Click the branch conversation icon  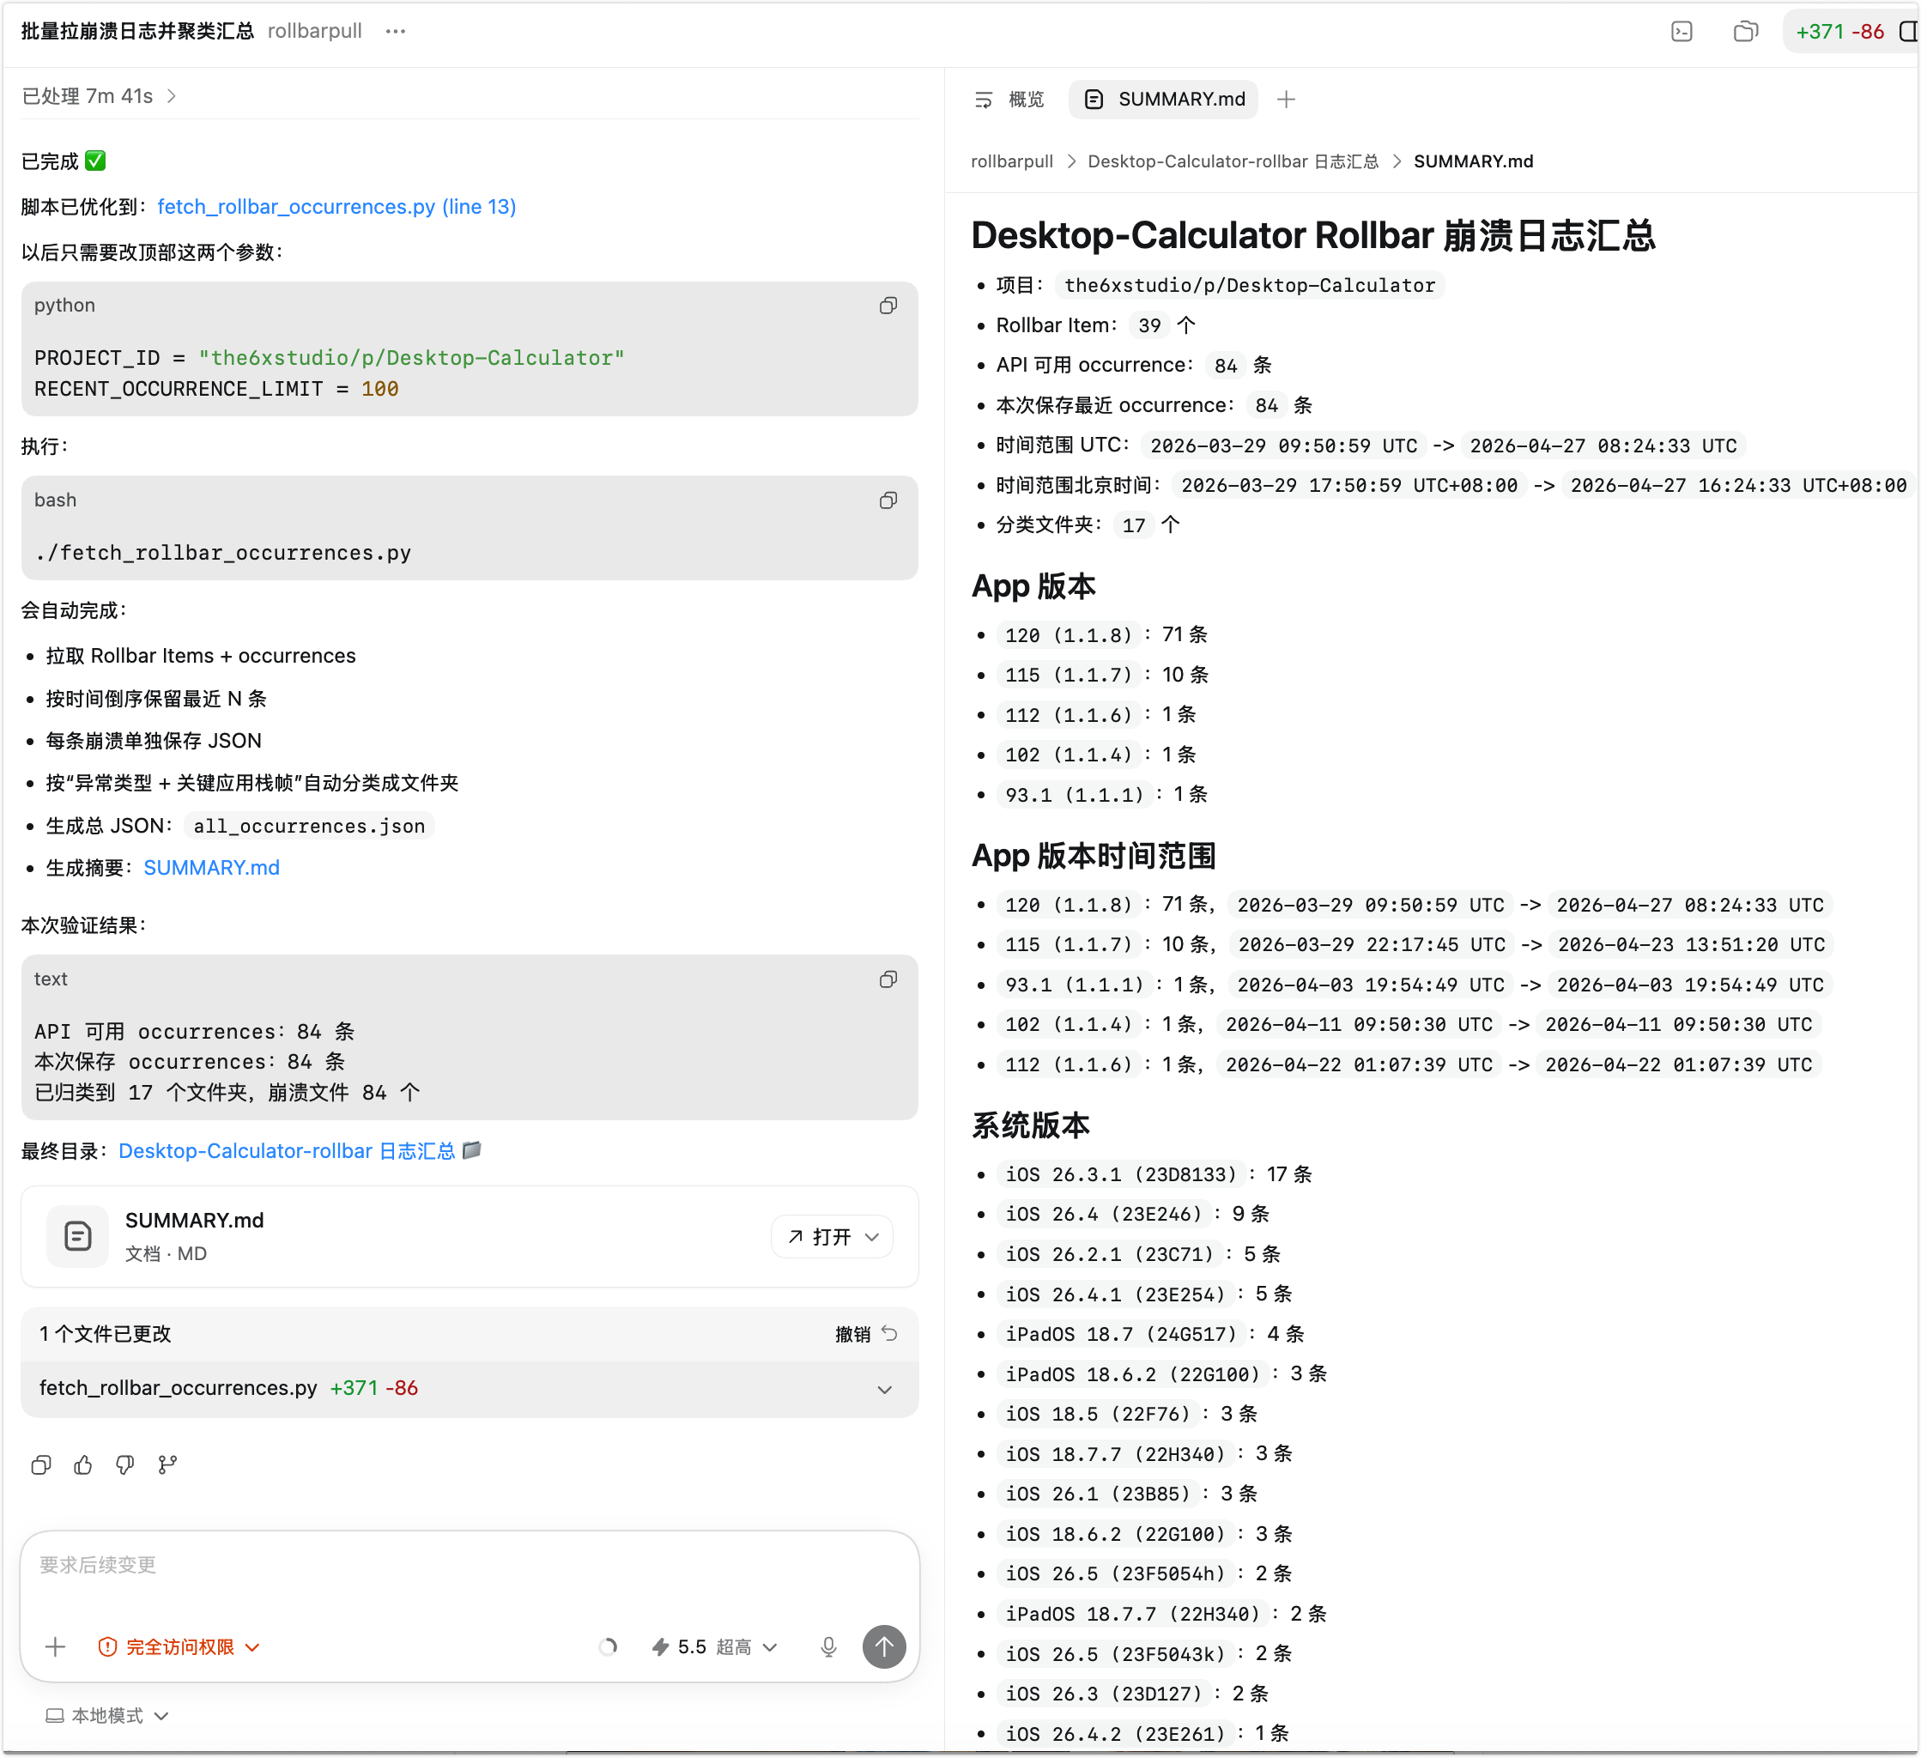tap(167, 1464)
